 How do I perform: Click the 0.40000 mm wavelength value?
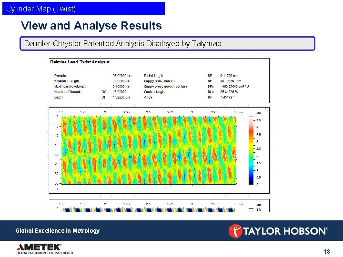click(x=121, y=86)
